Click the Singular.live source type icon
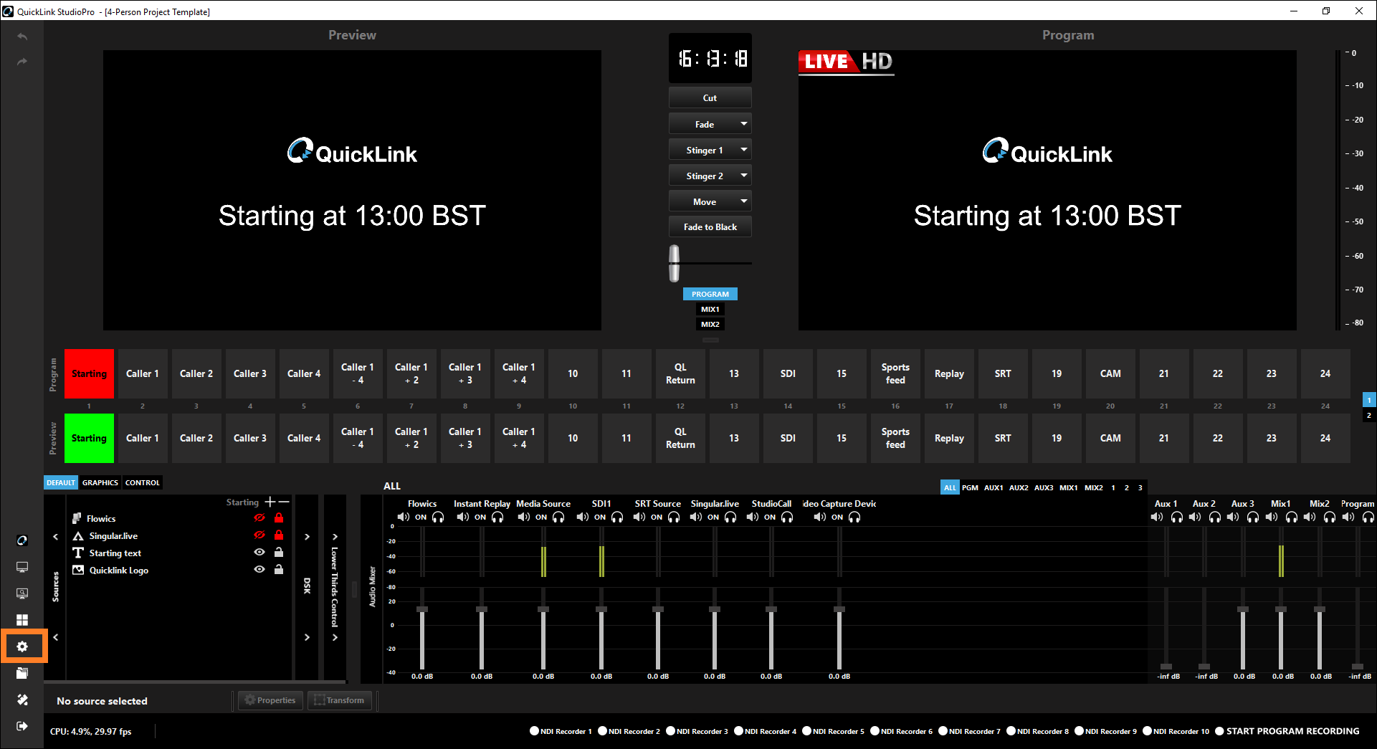 (x=78, y=535)
